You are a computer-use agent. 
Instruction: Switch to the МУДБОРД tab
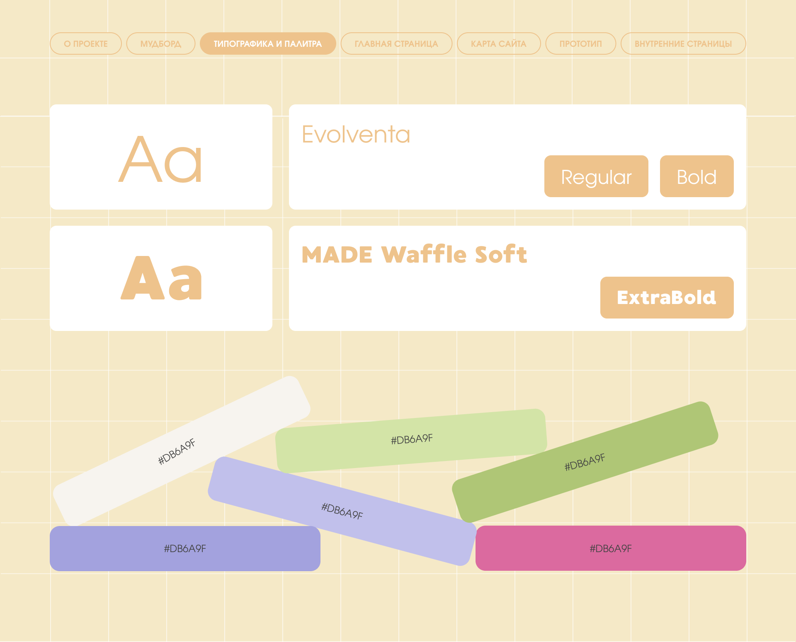[160, 43]
